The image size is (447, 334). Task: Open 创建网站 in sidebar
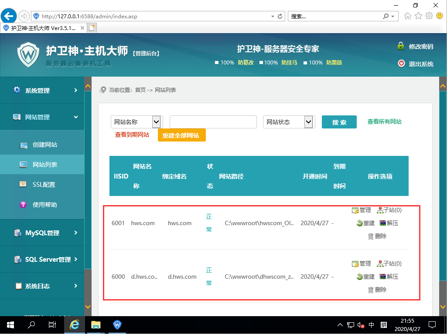[44, 145]
